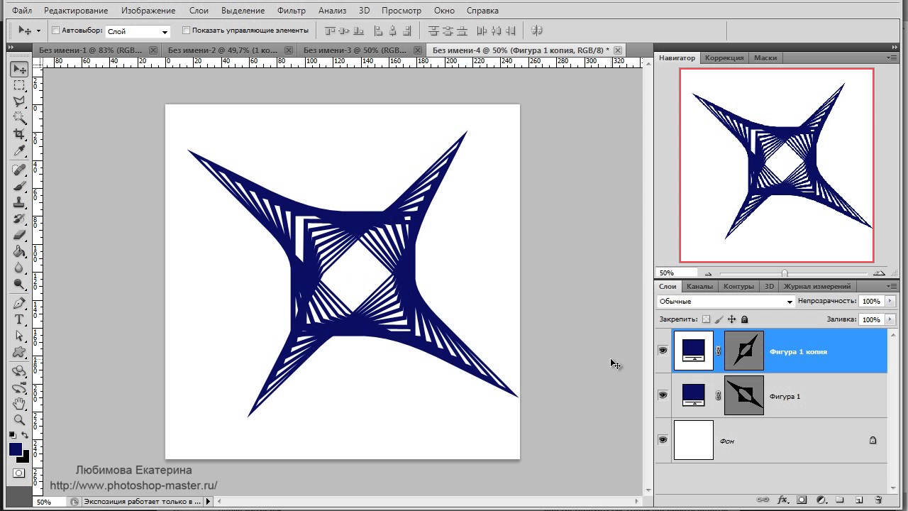Select the Polygonal Lasso tool
This screenshot has width=908, height=511.
[x=19, y=101]
